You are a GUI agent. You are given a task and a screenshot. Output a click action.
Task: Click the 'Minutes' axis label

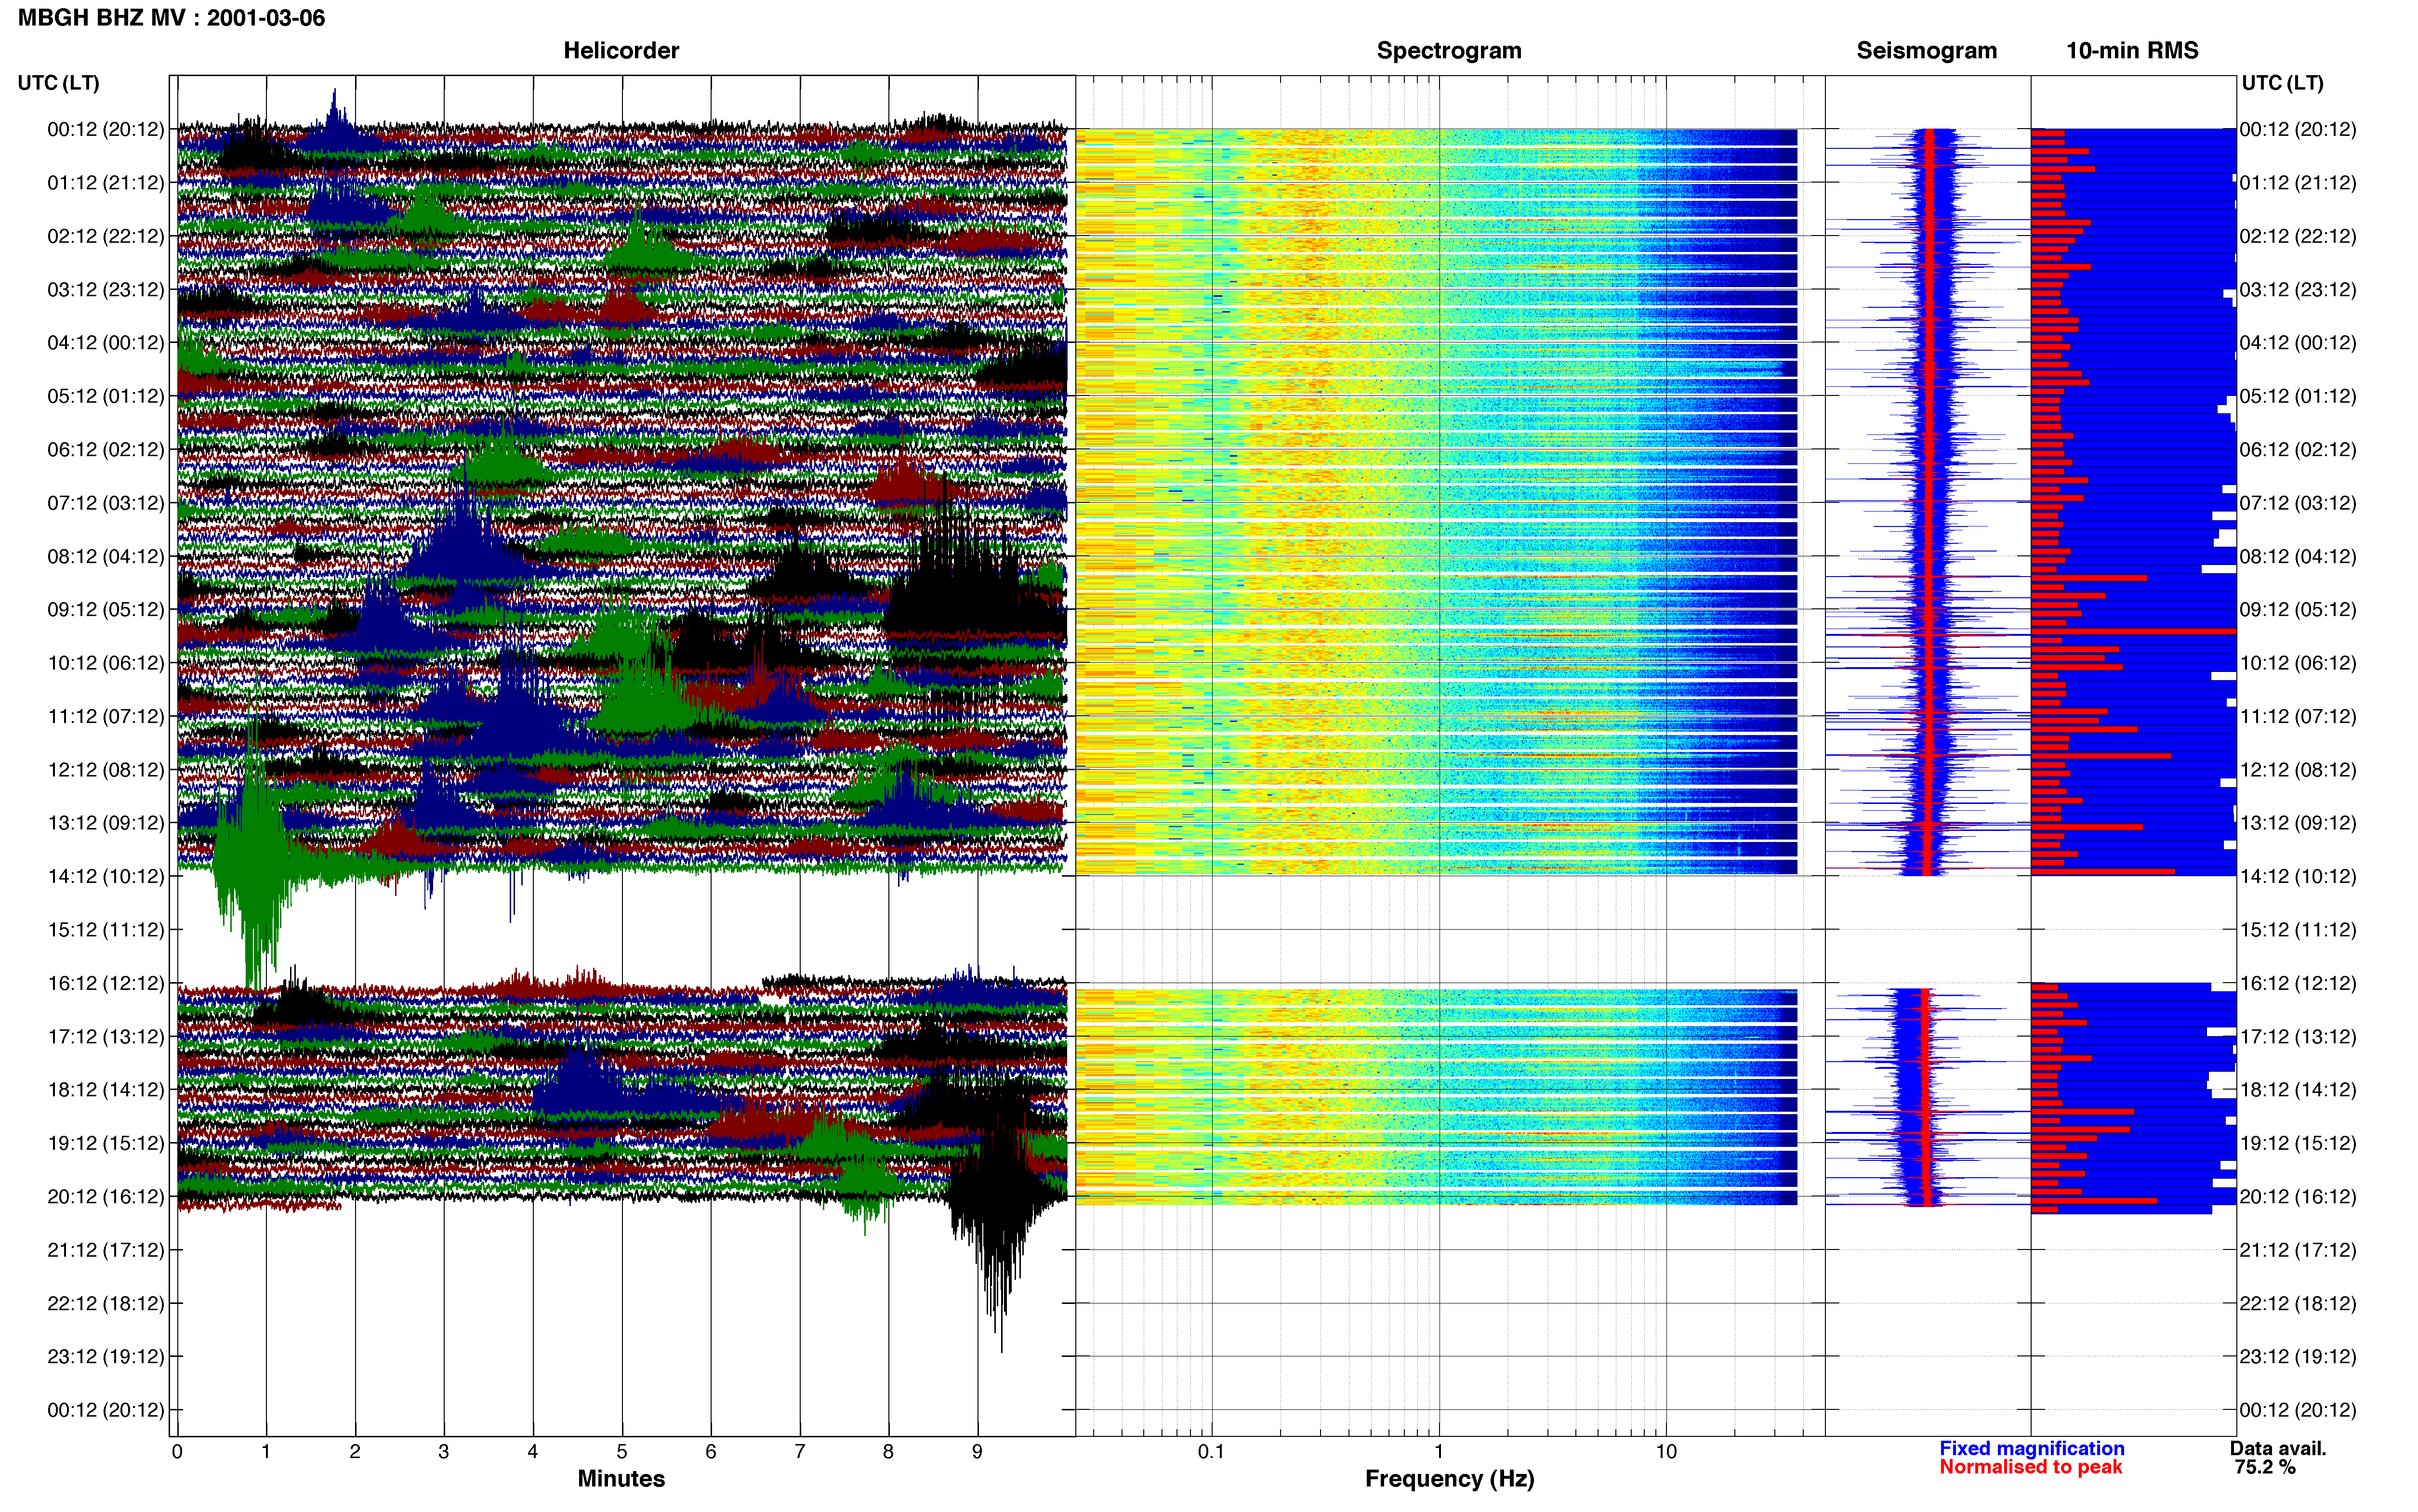click(x=621, y=1479)
